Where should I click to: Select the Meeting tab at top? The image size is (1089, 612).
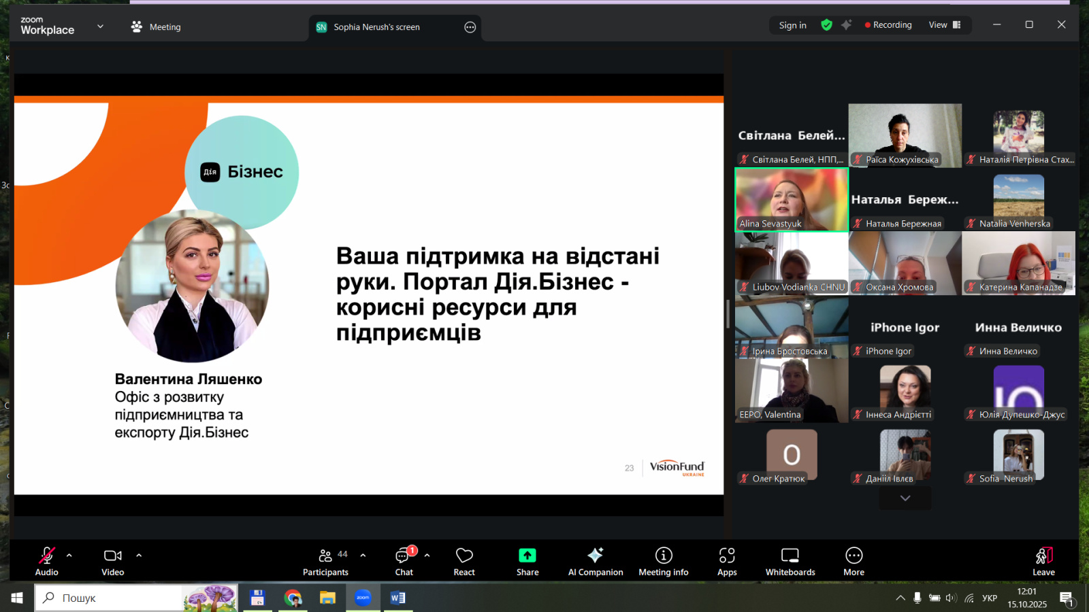point(156,27)
